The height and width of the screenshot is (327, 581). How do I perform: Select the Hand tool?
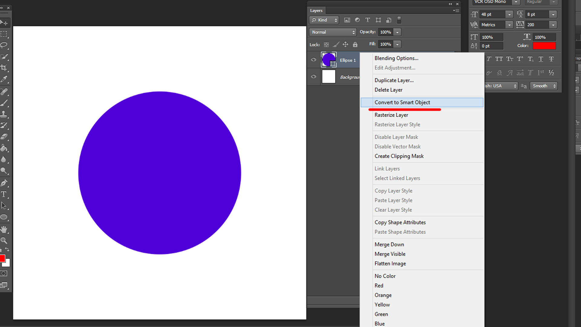4,230
